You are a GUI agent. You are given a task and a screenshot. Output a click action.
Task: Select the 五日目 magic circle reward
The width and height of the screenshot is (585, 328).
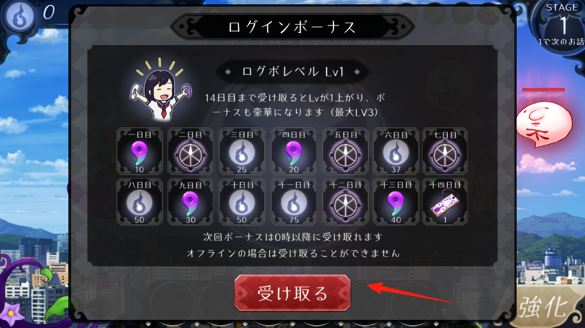pos(345,151)
